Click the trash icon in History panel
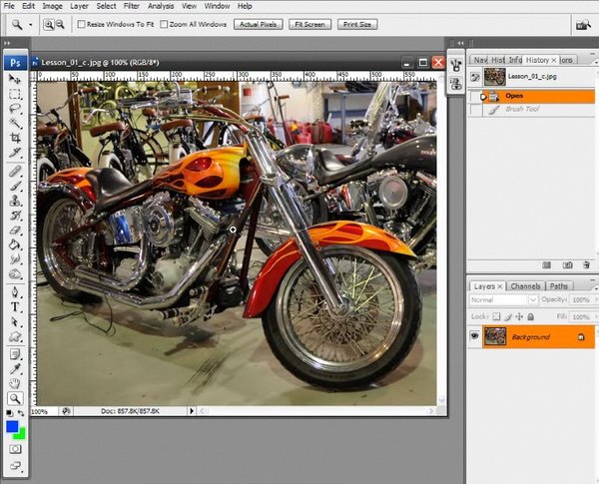 [586, 264]
